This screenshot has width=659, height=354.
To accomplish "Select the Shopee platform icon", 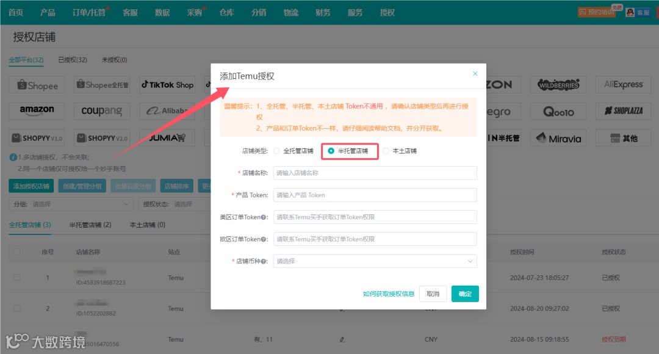I will [37, 85].
